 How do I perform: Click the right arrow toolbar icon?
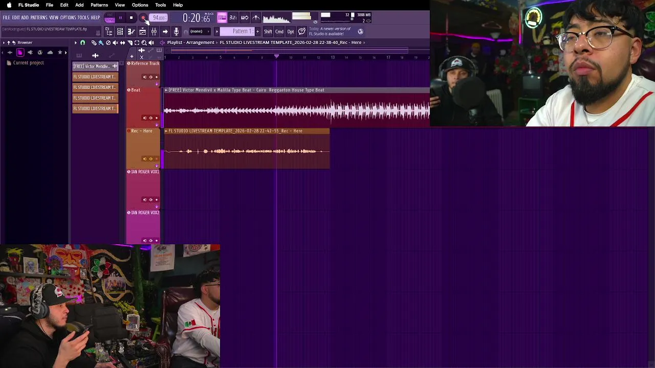coord(165,32)
